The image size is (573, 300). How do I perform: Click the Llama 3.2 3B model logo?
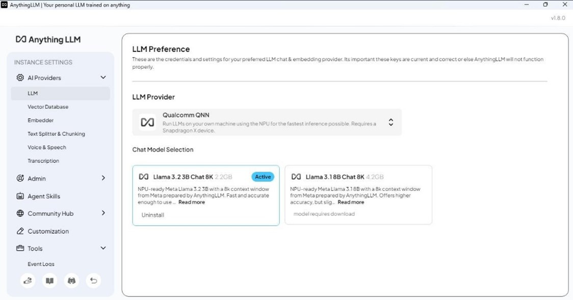[x=144, y=177]
